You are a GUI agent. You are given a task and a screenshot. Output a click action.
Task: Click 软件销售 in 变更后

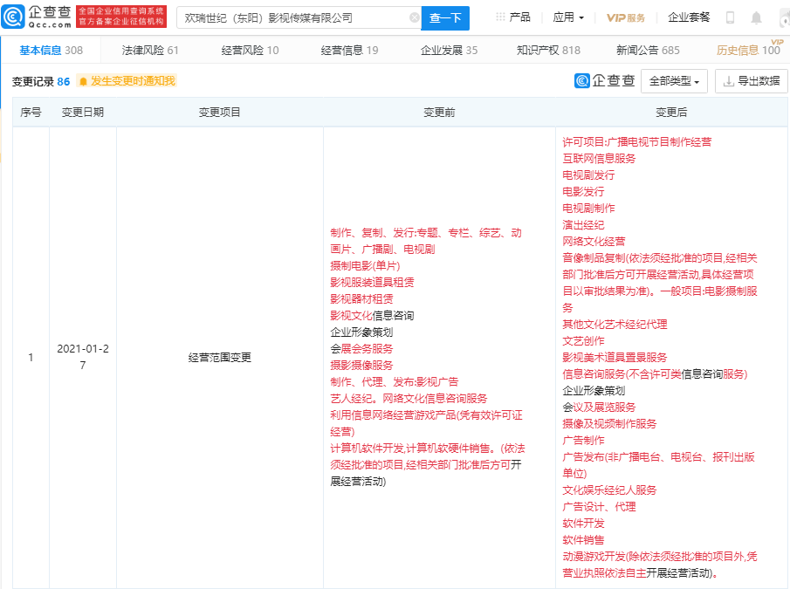coord(583,540)
